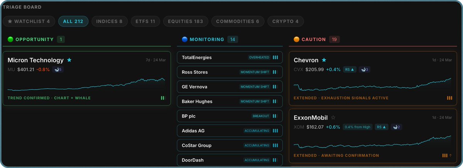
Task: Open the Commodities 6 tab
Action: pos(238,21)
